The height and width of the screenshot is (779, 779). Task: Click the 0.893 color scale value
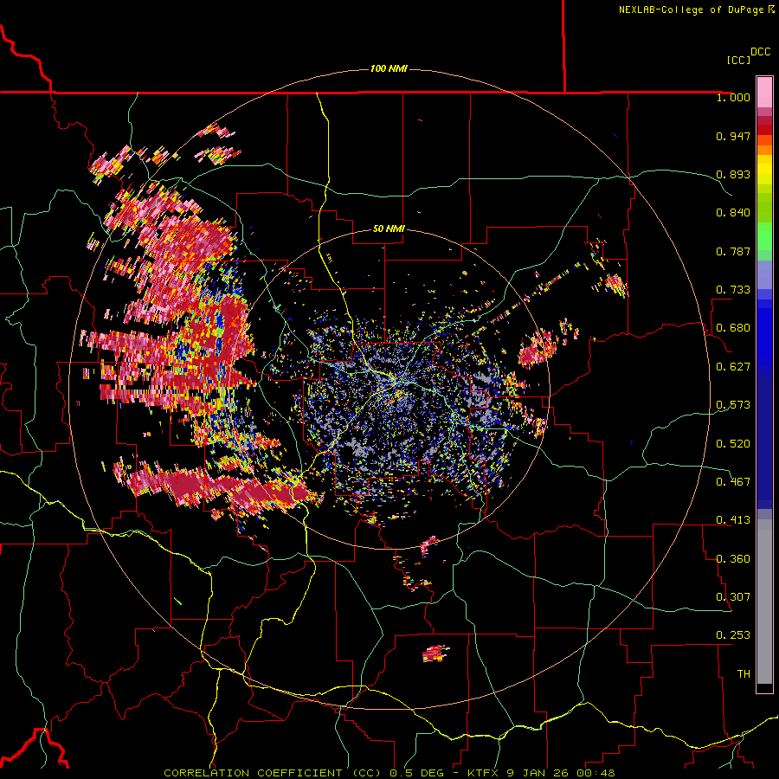click(x=733, y=174)
